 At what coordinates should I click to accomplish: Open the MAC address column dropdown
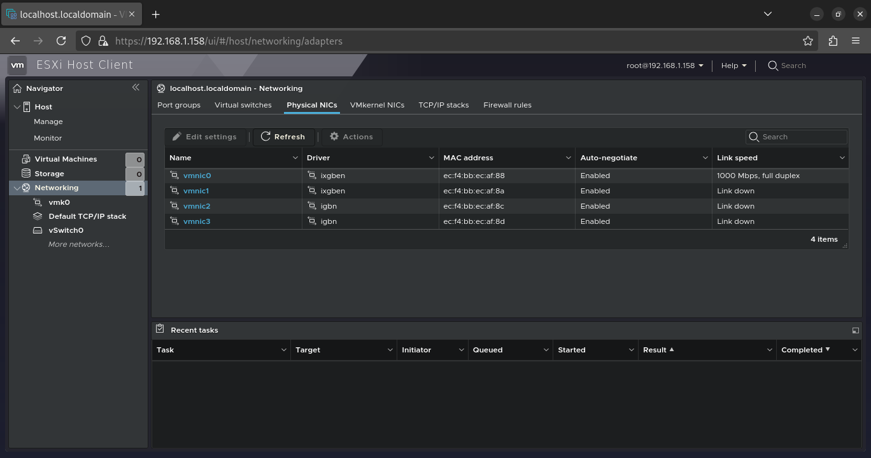coord(569,158)
